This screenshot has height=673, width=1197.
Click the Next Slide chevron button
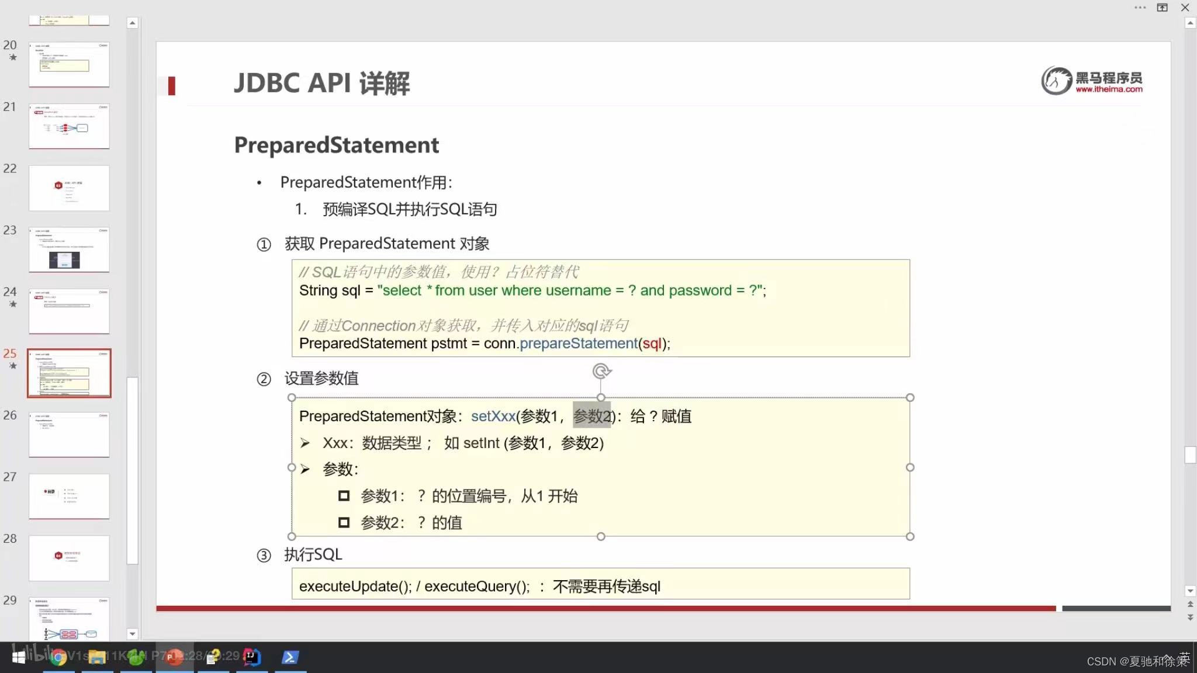[1191, 617]
